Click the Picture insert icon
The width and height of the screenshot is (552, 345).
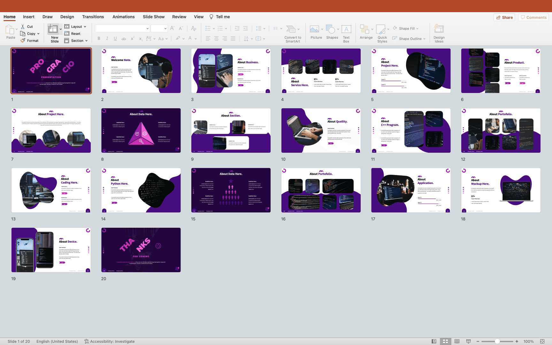[314, 29]
